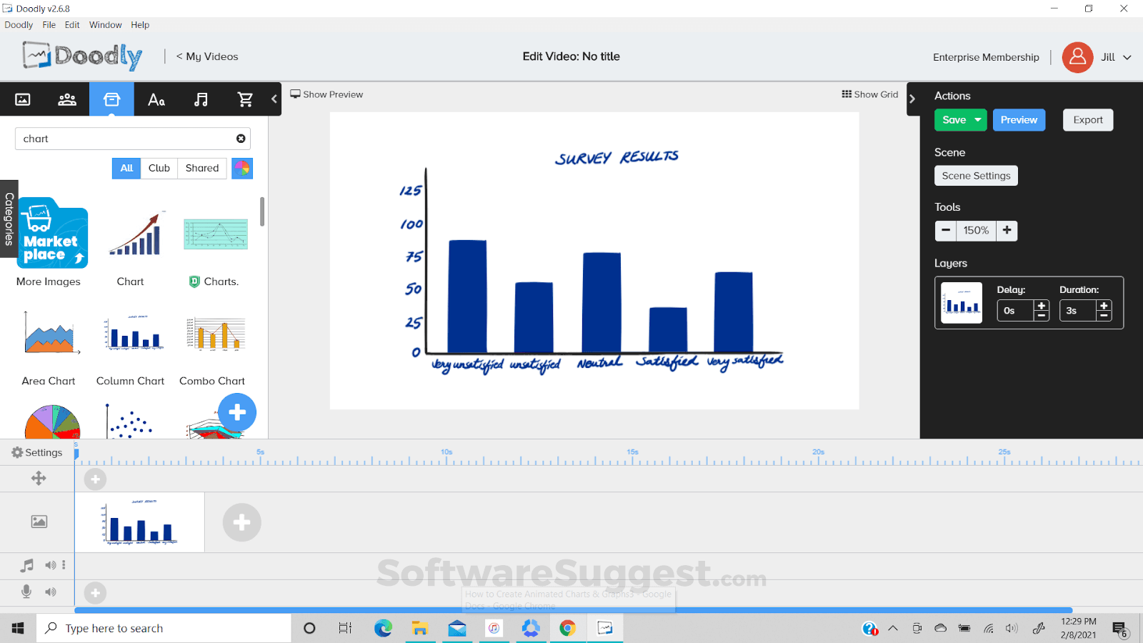
Task: Select the Chart prop with red arrow
Action: [136, 234]
